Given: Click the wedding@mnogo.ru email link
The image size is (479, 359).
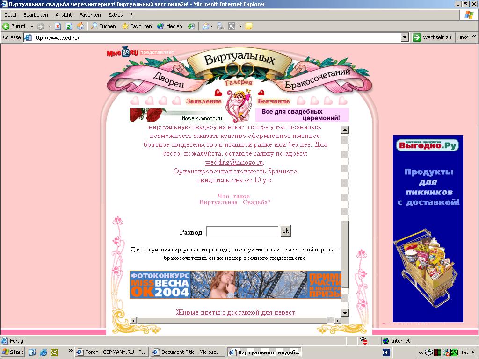Looking at the screenshot, I should pyautogui.click(x=234, y=162).
